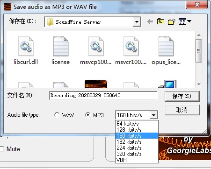The width and height of the screenshot is (211, 169).
Task: Click the SoundWire application icon in file list
Action: pos(96,84)
